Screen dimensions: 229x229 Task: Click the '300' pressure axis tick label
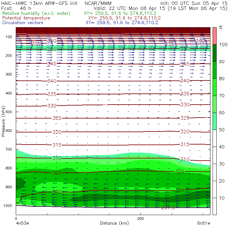9,74
